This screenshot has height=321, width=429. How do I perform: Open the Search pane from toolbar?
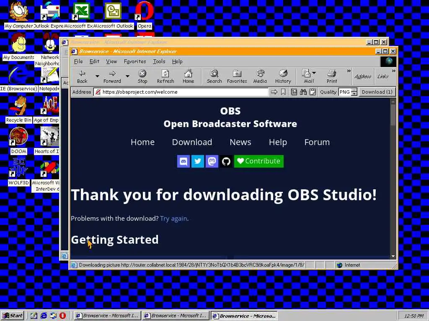(214, 76)
